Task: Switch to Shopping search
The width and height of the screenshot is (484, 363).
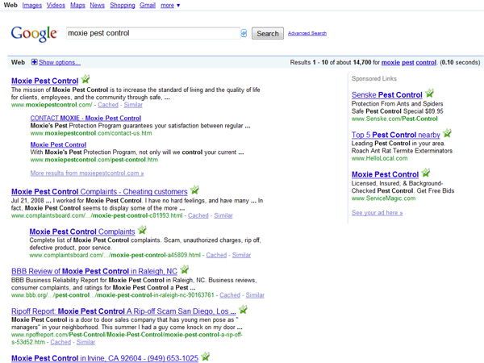Action: [x=123, y=6]
